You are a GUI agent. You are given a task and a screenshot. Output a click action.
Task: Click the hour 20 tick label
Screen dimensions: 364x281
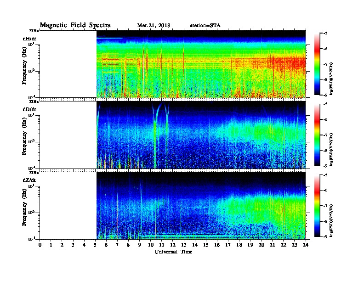click(x=262, y=245)
